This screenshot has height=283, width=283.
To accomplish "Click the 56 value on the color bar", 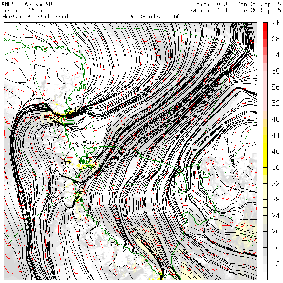I will pos(275,87).
